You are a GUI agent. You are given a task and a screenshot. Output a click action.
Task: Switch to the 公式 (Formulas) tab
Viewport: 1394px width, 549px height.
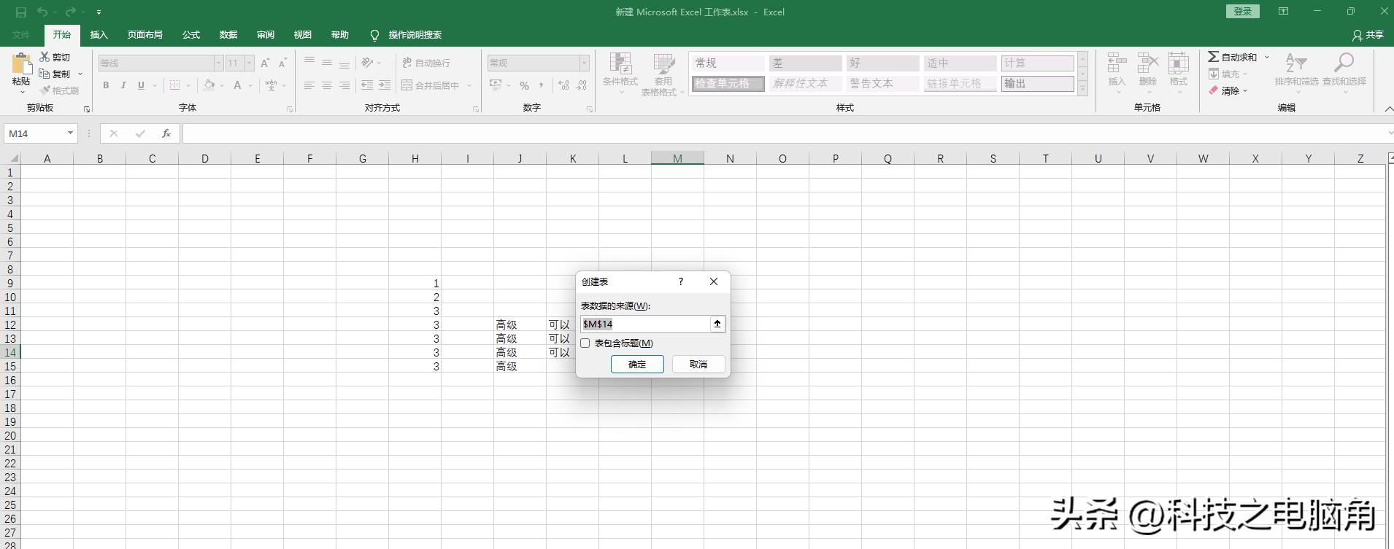click(x=191, y=35)
